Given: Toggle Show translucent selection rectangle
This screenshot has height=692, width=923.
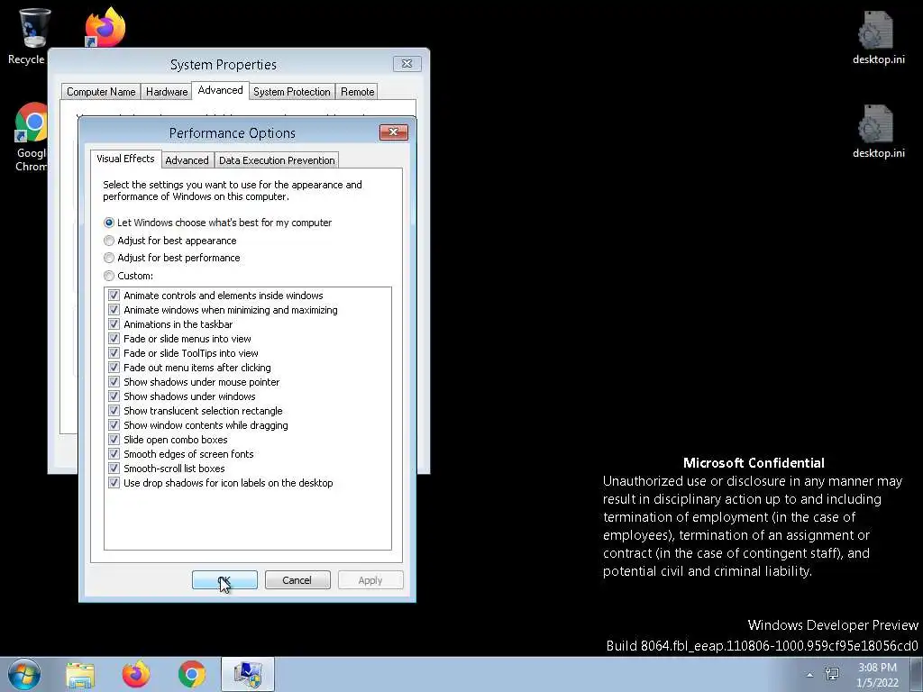Looking at the screenshot, I should (x=114, y=411).
